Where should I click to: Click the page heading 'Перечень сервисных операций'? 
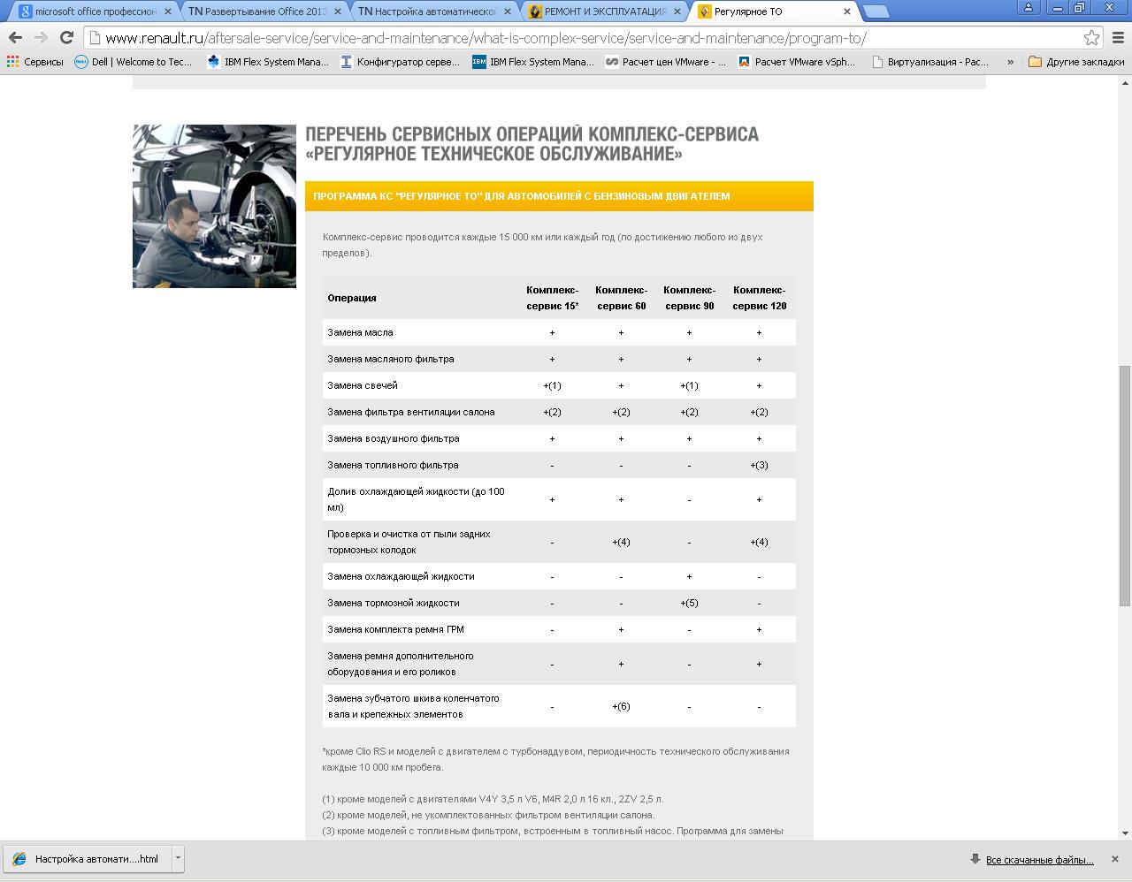tap(532, 144)
